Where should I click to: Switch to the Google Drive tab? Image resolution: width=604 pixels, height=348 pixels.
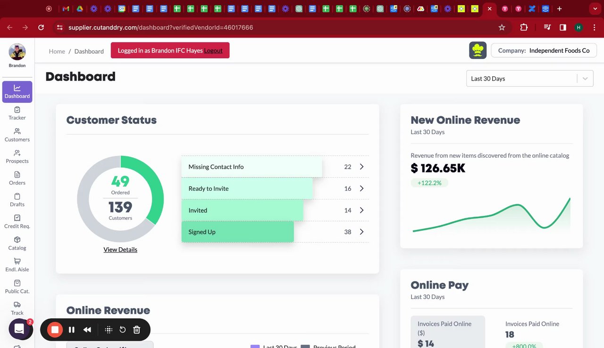coord(80,8)
